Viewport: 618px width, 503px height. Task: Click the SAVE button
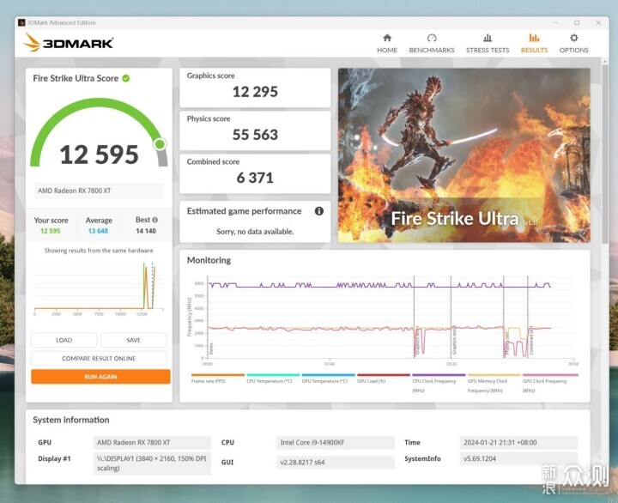134,340
